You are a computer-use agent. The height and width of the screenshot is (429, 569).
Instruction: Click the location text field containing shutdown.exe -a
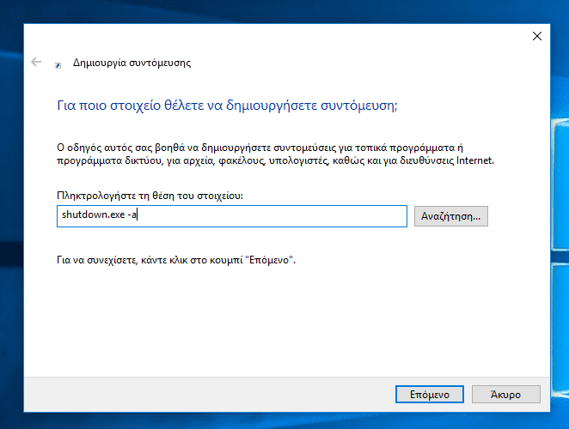pos(232,216)
